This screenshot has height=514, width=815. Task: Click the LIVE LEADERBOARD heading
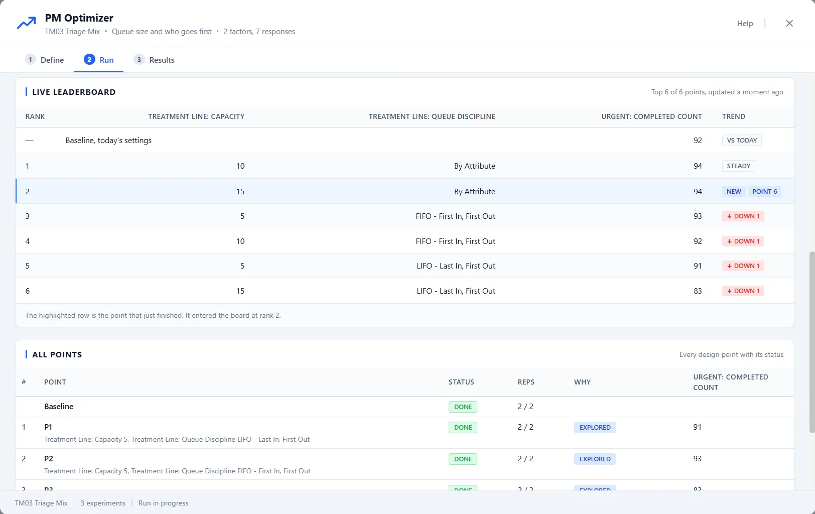point(74,92)
